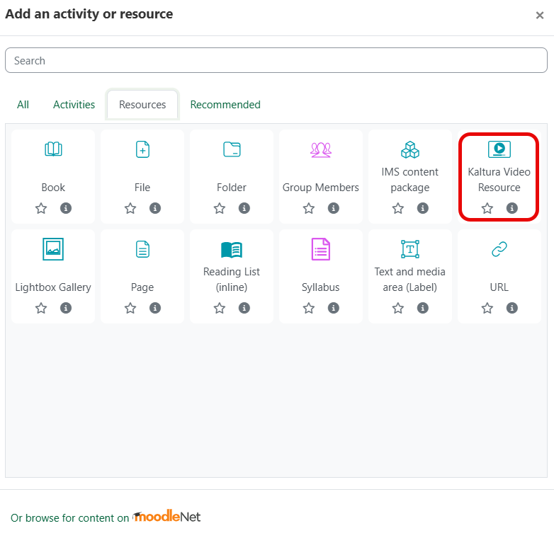This screenshot has height=533, width=554.
Task: Show info for IMS content package
Action: 422,208
